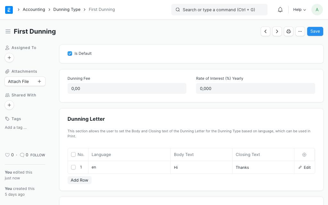Add a new row to the Dunning Letter table
This screenshot has width=328, height=205.
click(79, 180)
